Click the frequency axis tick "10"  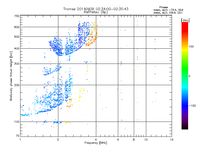(x=146, y=140)
